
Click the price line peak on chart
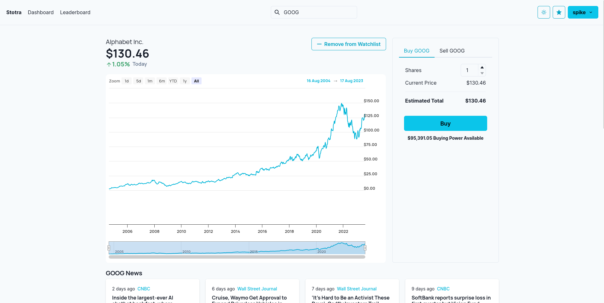[x=342, y=104]
